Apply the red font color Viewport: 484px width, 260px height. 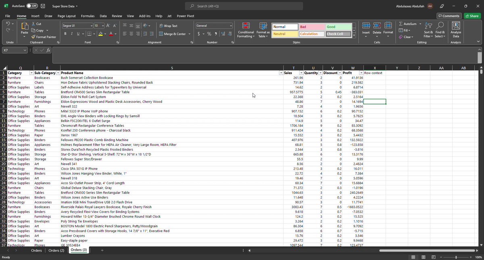111,34
